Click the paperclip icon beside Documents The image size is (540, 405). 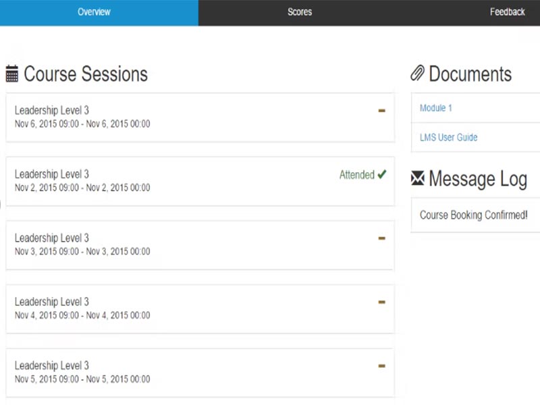[x=418, y=73]
